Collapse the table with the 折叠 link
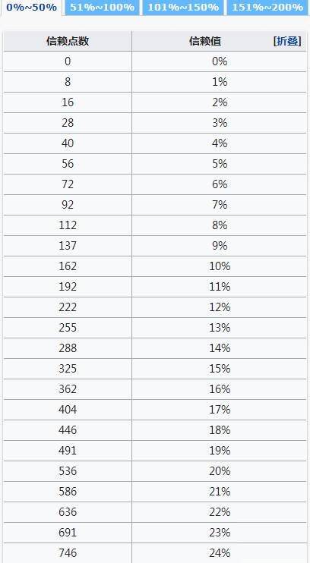310x563 pixels. (x=287, y=41)
